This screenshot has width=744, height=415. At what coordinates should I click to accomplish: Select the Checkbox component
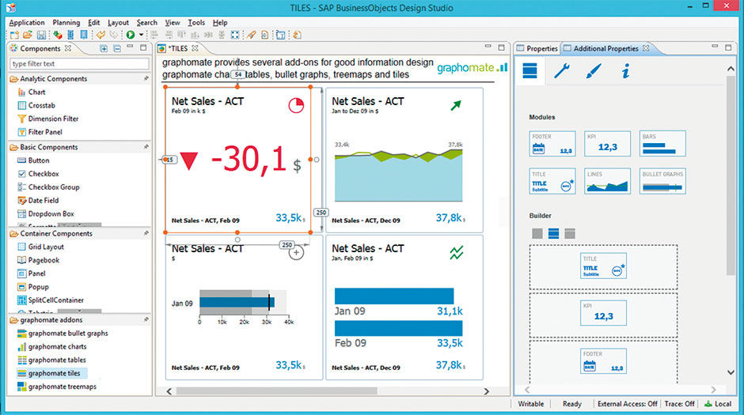coord(38,174)
